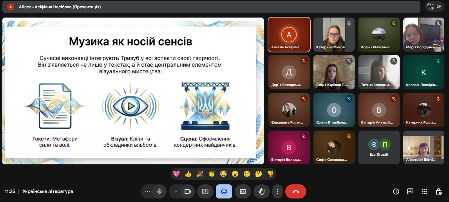Image resolution: width=449 pixels, height=202 pixels.
Task: Turn on captions
Action: (243, 191)
